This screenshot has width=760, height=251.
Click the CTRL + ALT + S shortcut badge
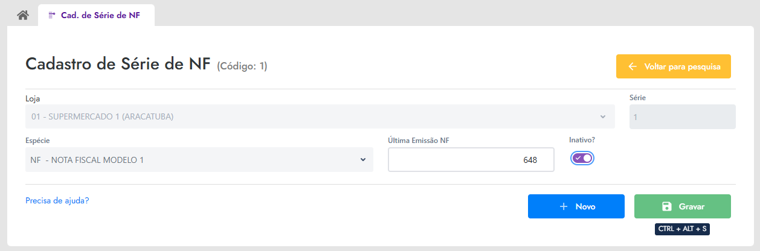[682, 229]
